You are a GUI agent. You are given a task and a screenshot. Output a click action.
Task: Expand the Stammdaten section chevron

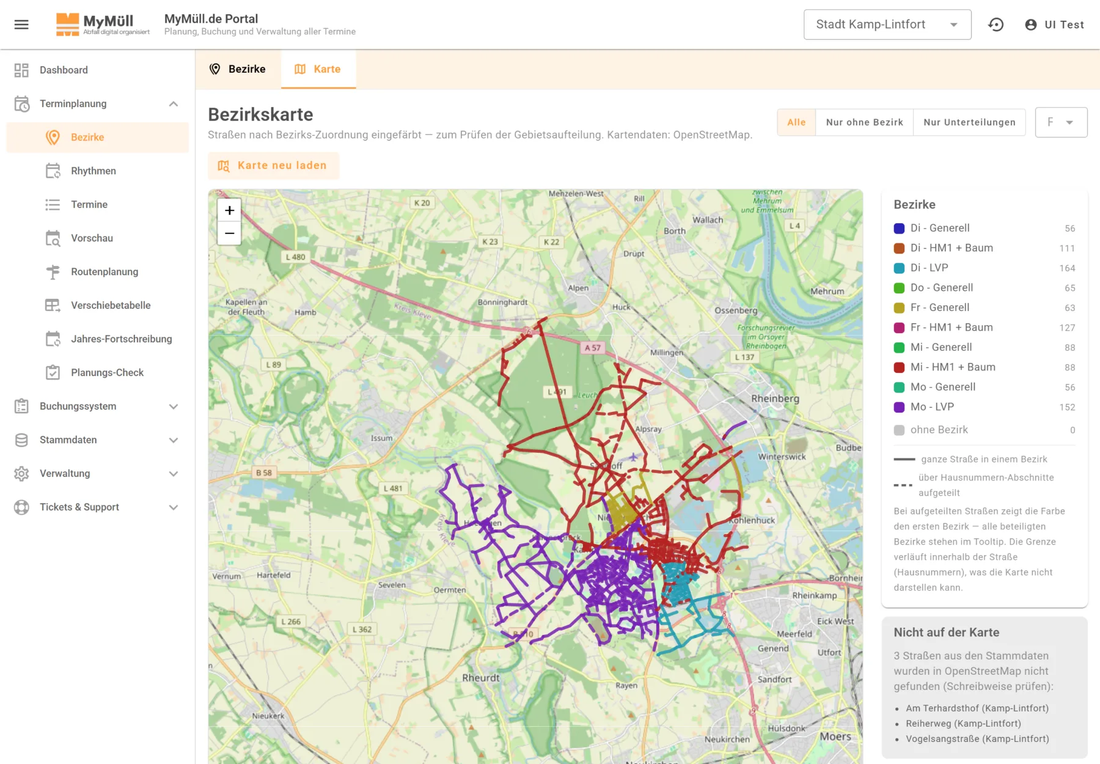tap(174, 440)
